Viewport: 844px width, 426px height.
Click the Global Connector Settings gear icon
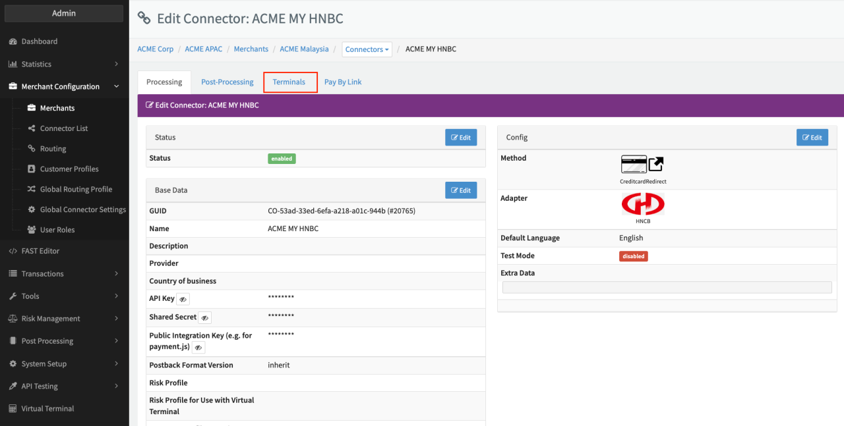point(32,209)
